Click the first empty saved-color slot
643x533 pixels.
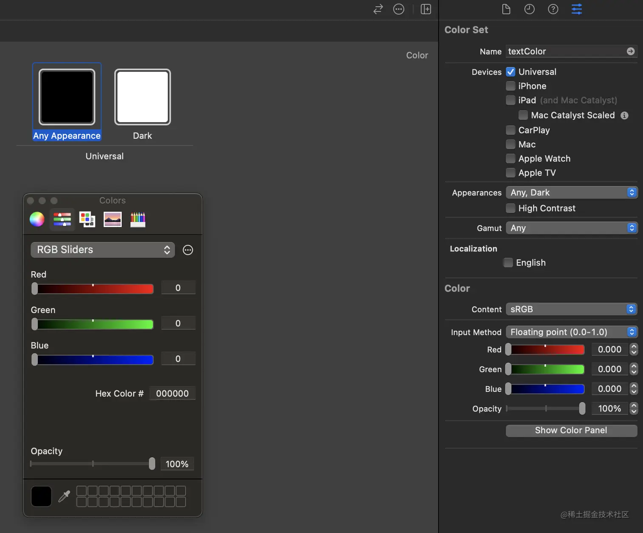(x=81, y=491)
